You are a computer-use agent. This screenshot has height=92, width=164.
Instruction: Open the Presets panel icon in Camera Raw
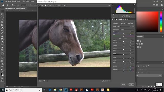coord(128,19)
